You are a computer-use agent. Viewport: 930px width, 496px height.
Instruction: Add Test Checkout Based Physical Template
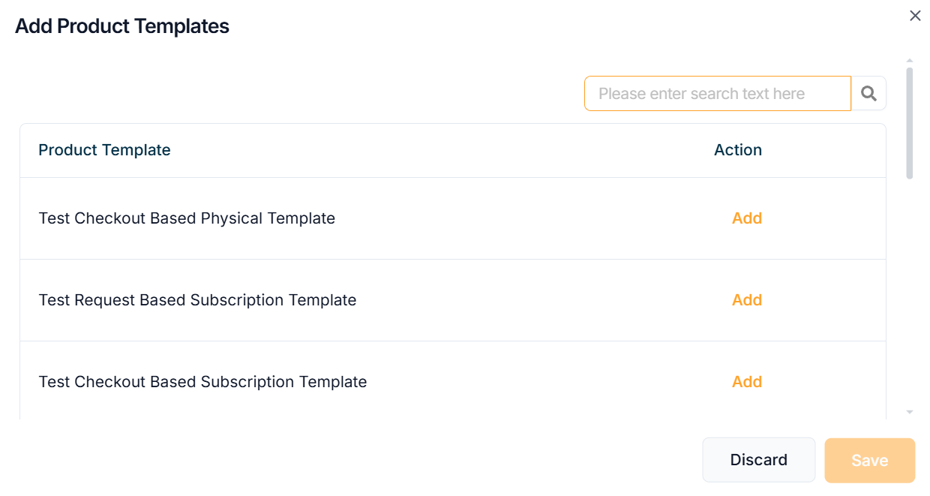pyautogui.click(x=747, y=218)
